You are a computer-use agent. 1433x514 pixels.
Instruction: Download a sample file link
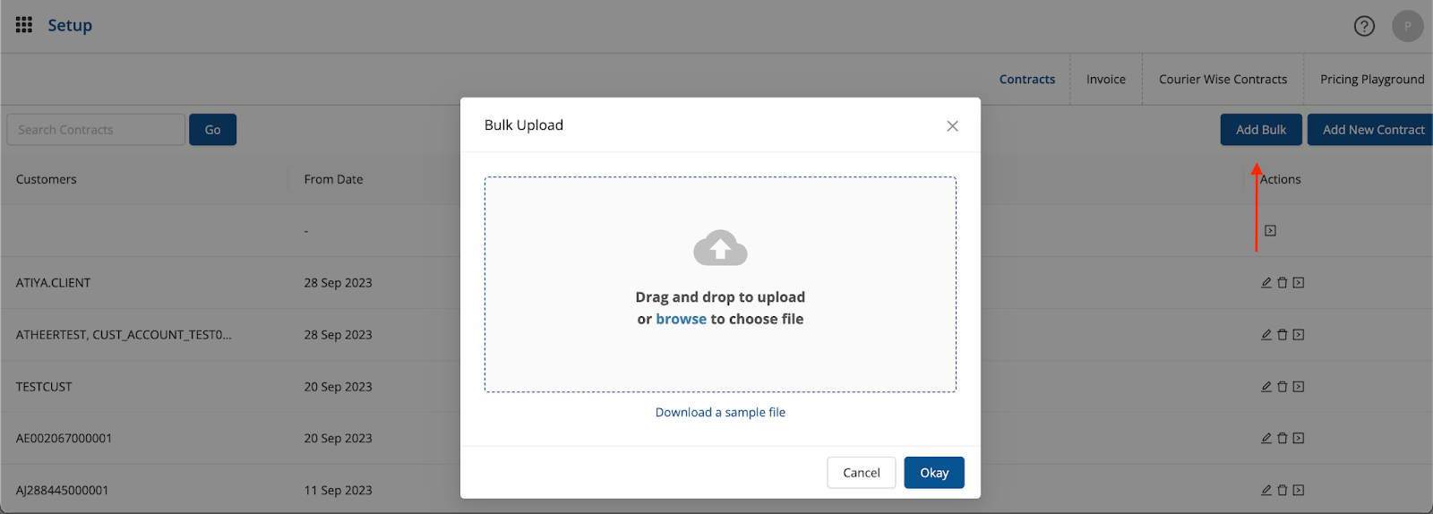720,412
